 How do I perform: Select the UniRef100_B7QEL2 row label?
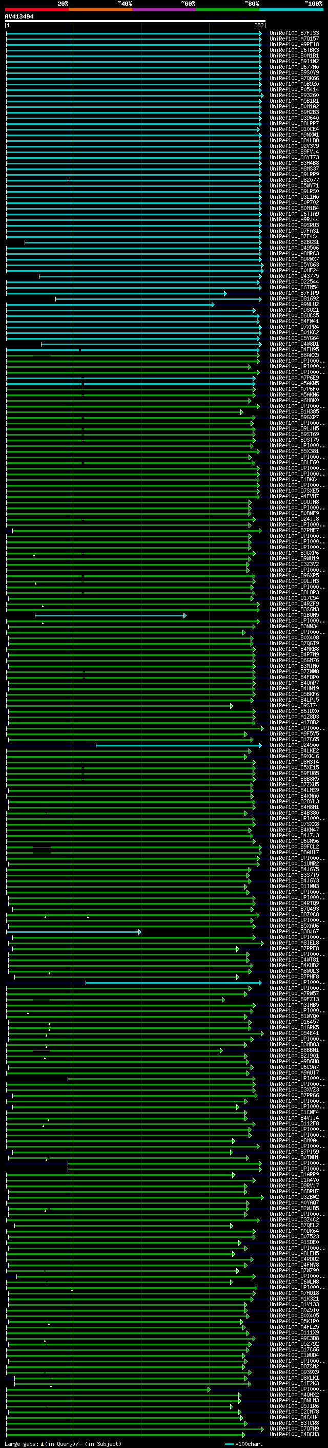click(294, 1225)
